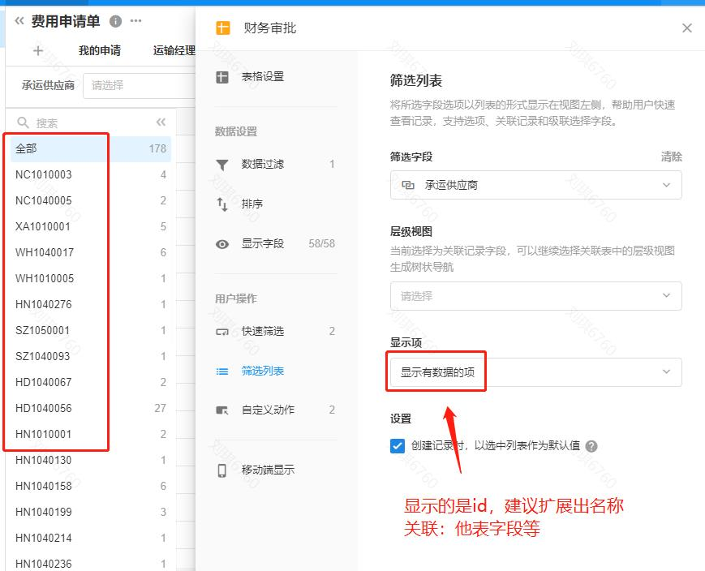Expand the 层级视图 dropdown
The image size is (705, 571).
(535, 296)
